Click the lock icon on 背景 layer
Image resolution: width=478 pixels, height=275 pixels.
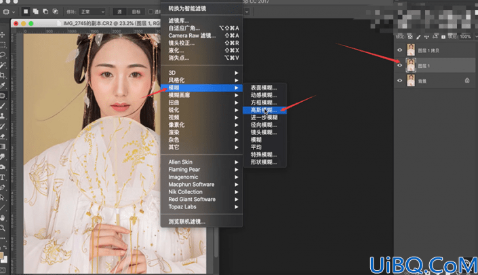[x=467, y=81]
